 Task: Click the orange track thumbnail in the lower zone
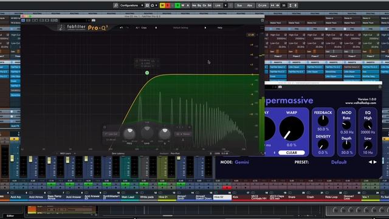click(32, 210)
